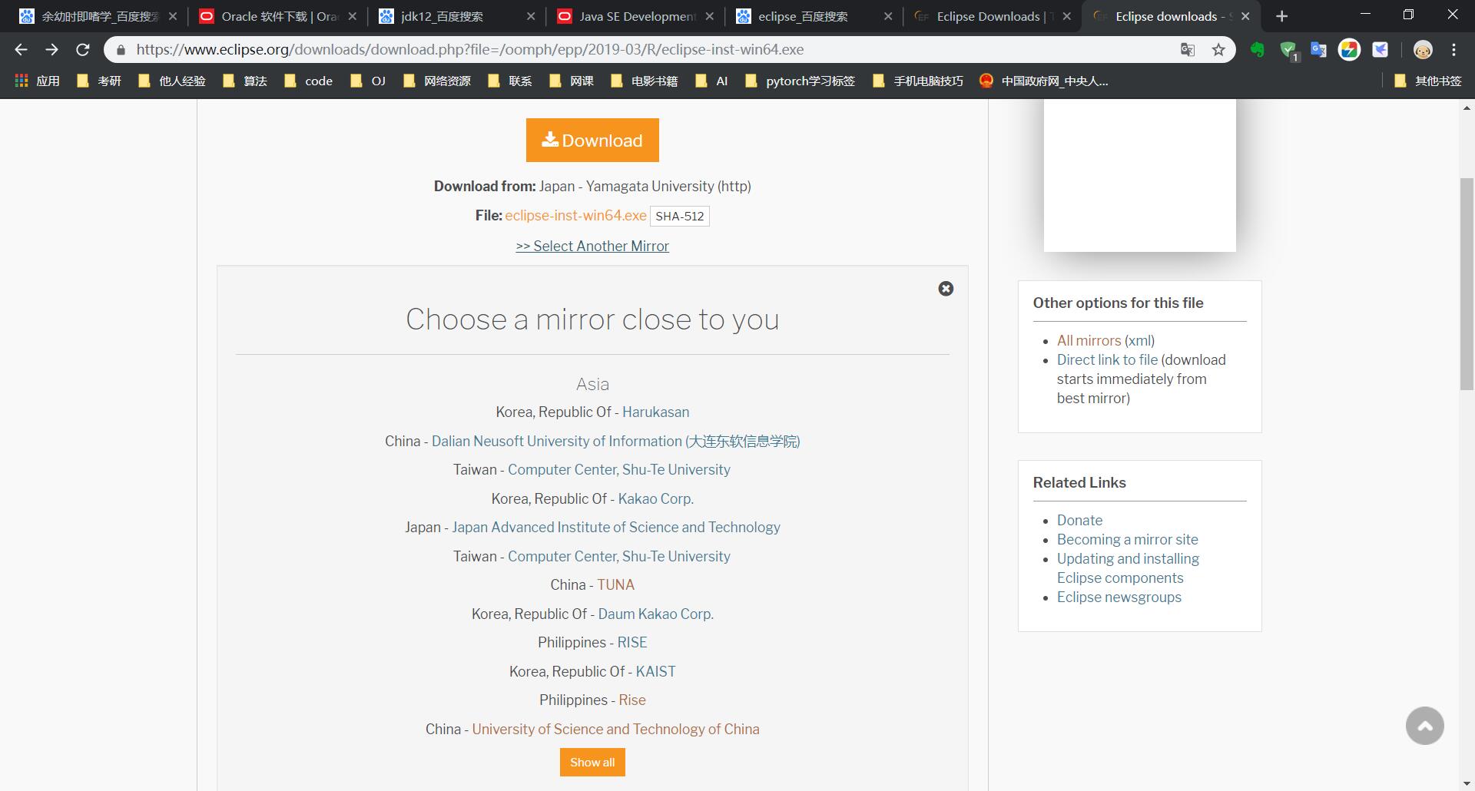Viewport: 1475px width, 791px height.
Task: Choose the KAIST mirror
Action: 655,671
